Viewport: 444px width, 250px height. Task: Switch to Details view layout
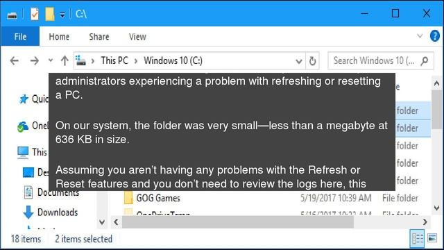coord(417,238)
